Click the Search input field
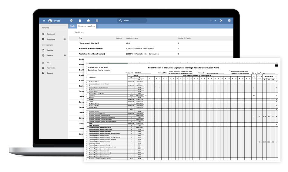This screenshot has height=172, width=288. [132, 21]
